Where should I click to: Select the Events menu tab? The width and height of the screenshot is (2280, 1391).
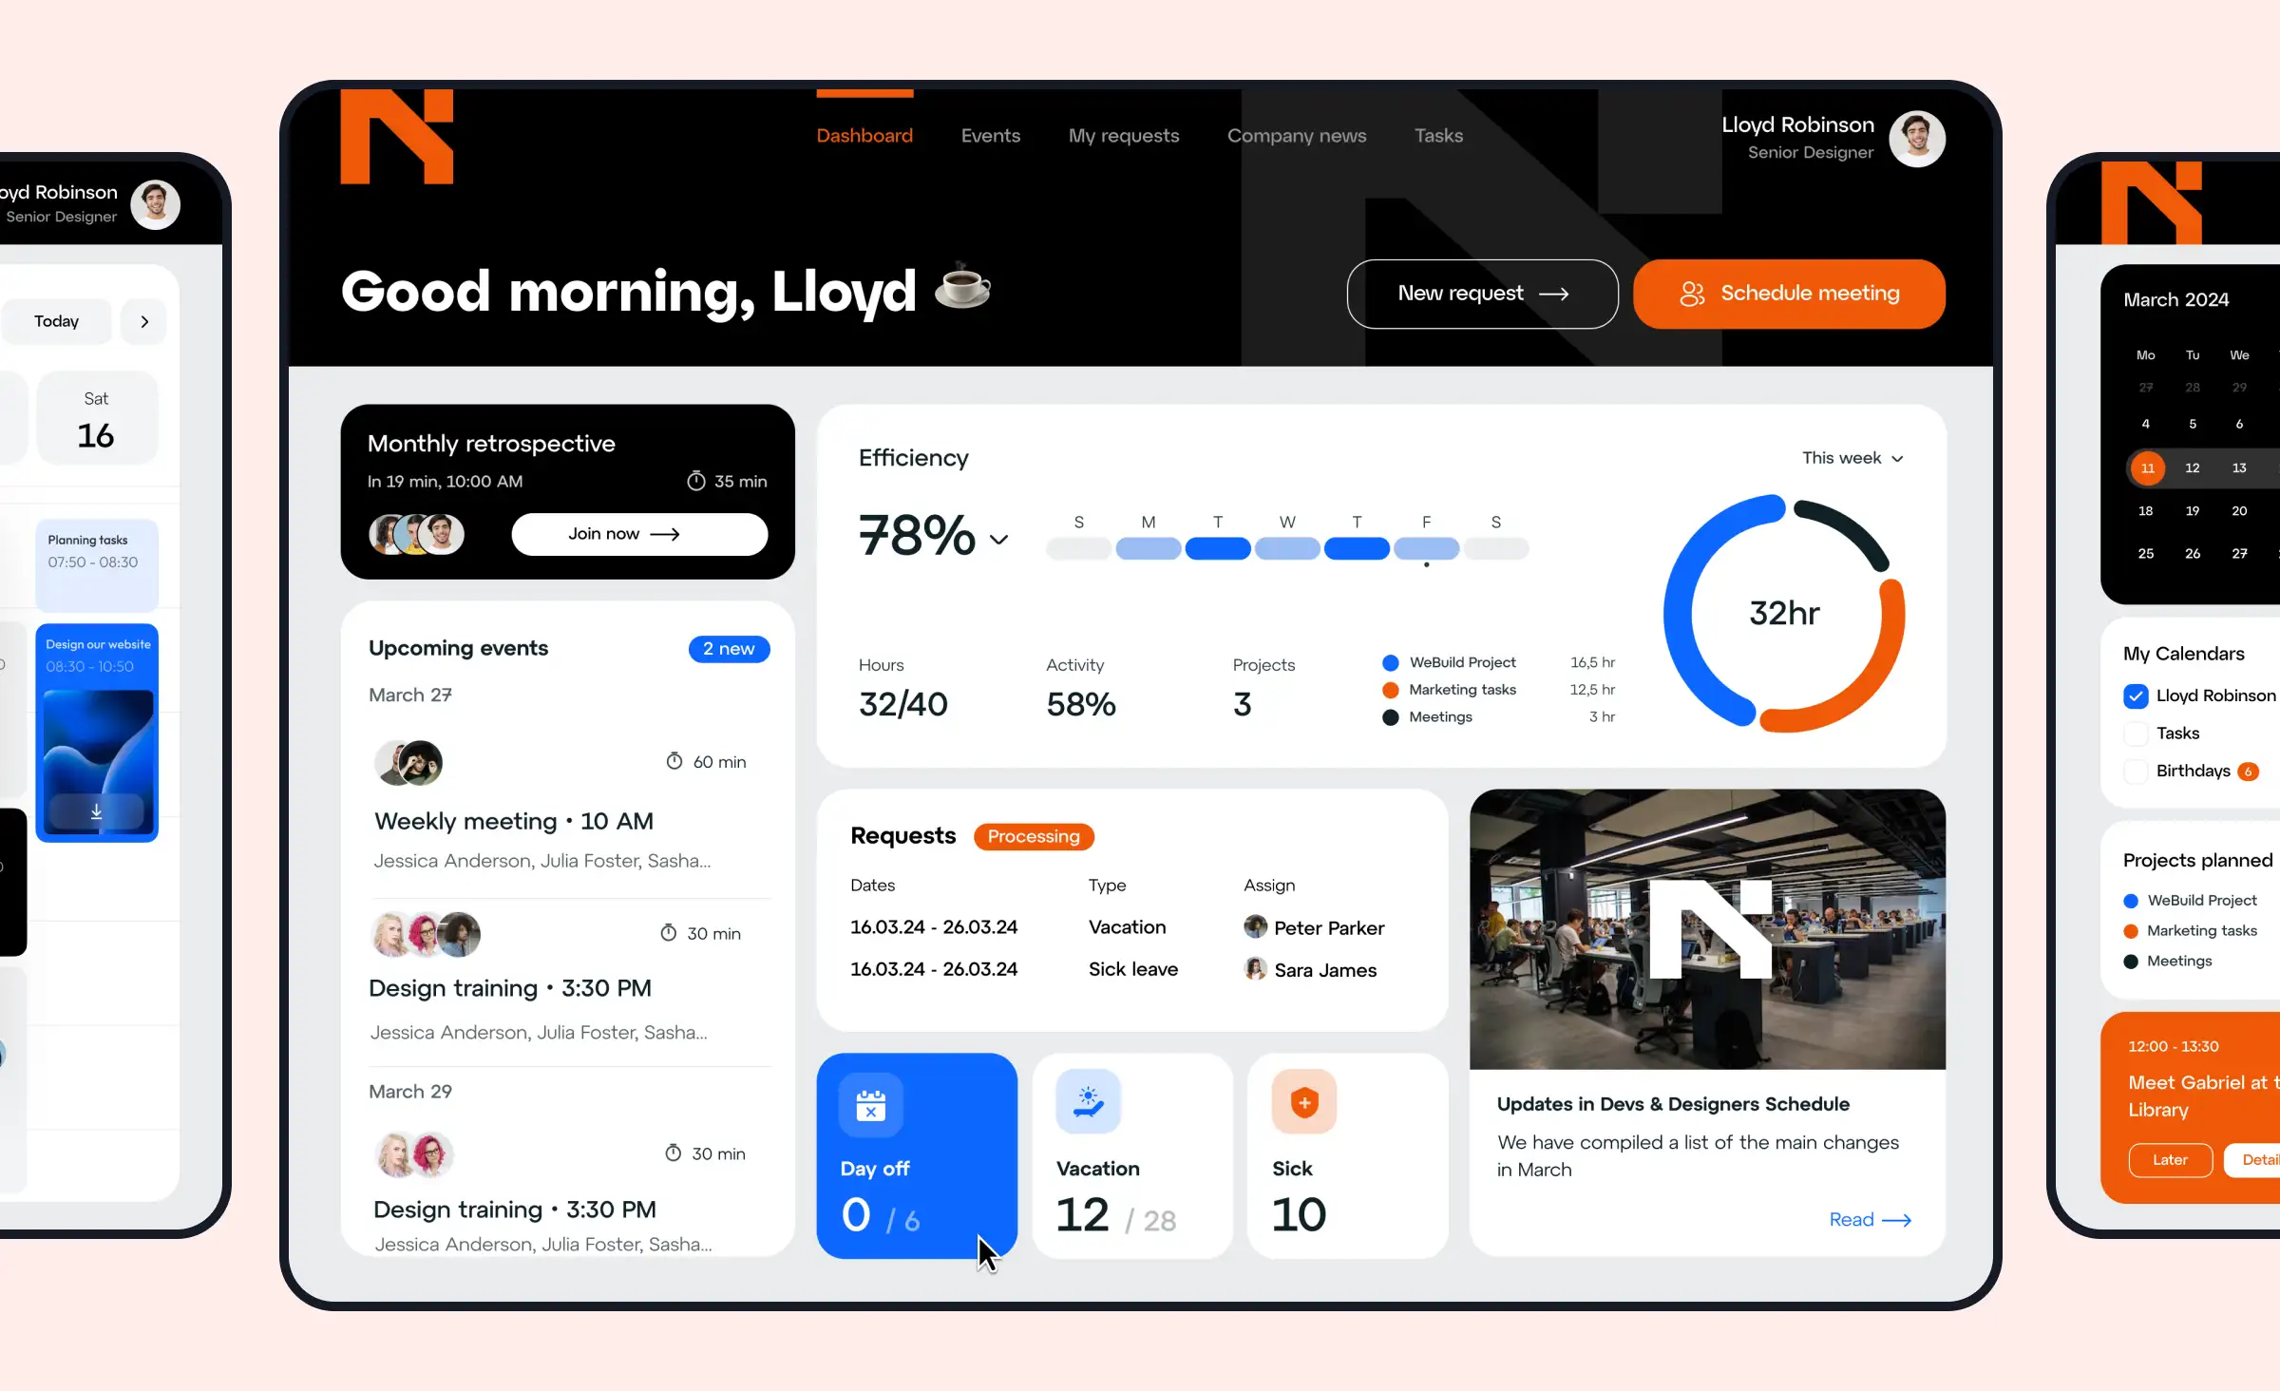[x=990, y=135]
